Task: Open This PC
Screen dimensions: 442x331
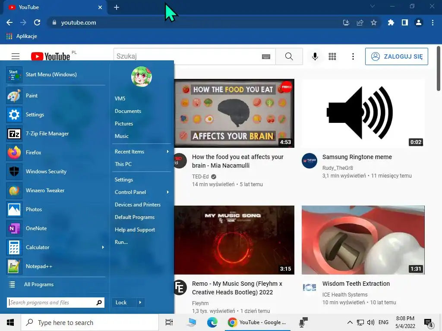Action: pyautogui.click(x=123, y=164)
